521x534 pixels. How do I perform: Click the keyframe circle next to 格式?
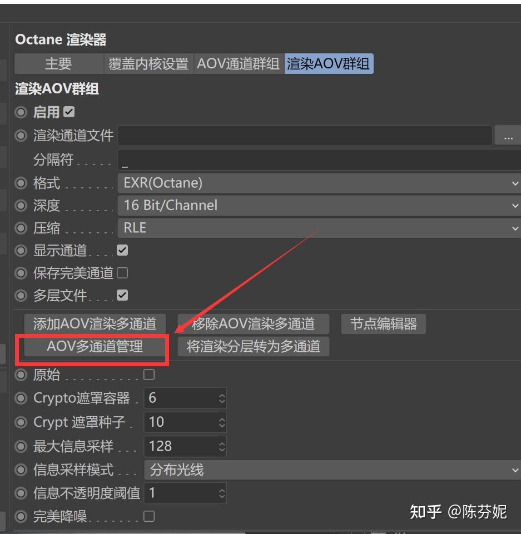(x=21, y=183)
